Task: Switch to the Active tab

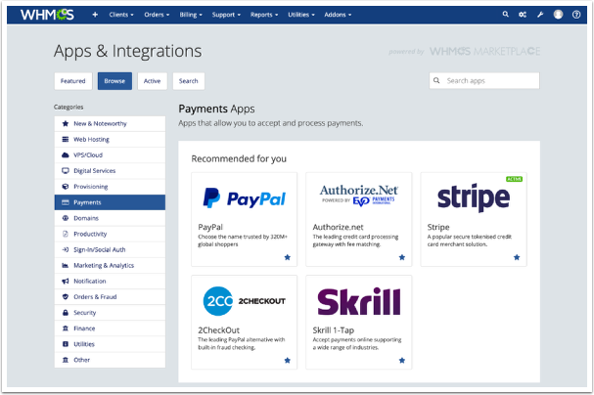Action: pos(152,81)
